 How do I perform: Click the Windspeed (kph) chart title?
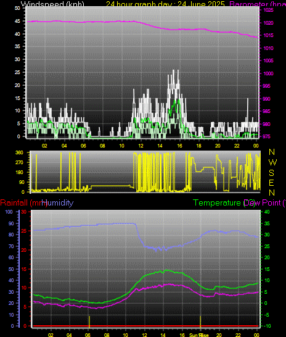point(52,4)
